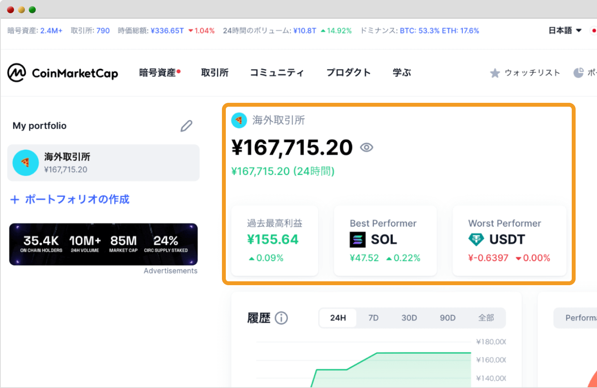
Task: Click the ¥167,715.20 balance heading
Action: pyautogui.click(x=292, y=147)
